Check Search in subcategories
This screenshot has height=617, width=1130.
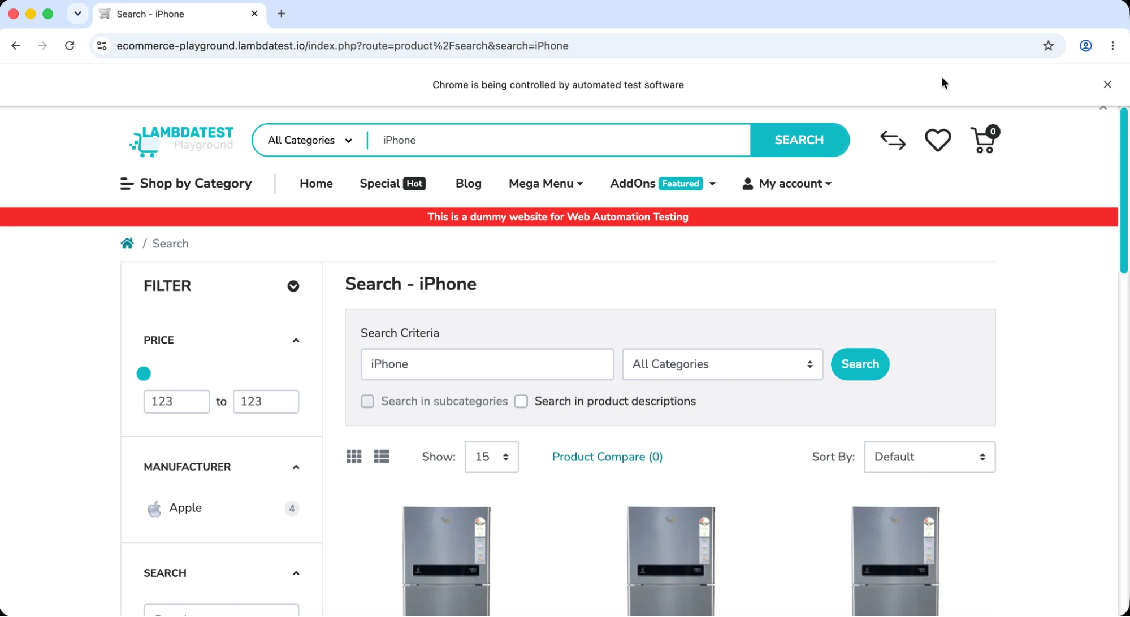[367, 401]
